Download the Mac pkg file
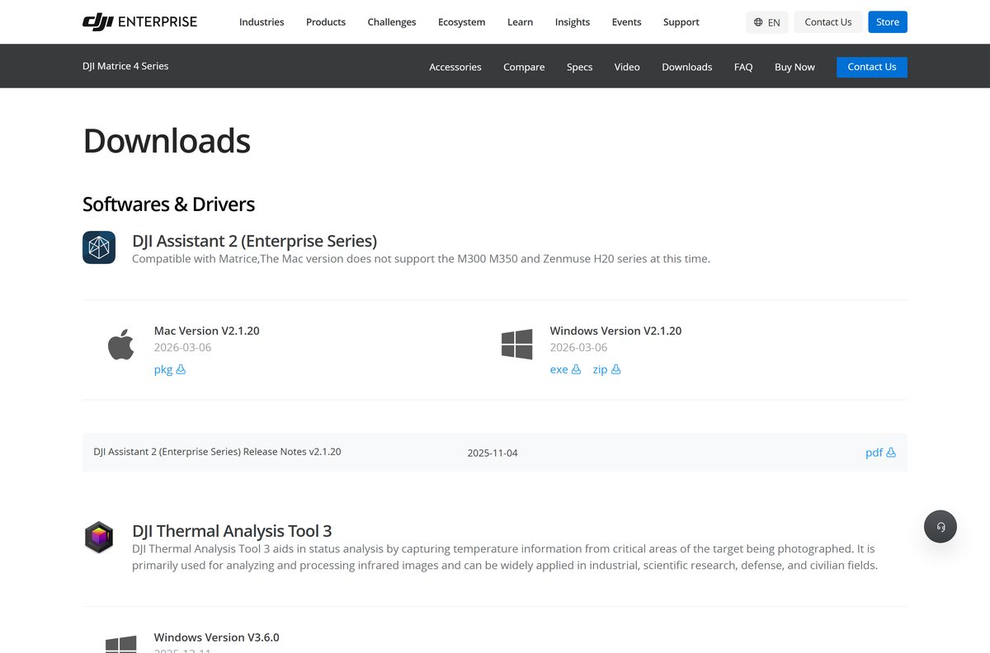 (170, 369)
